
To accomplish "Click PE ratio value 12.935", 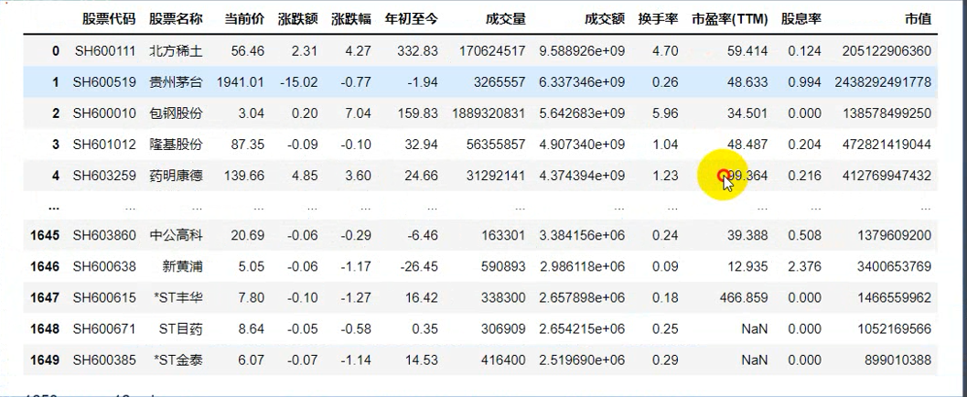I will tap(747, 266).
